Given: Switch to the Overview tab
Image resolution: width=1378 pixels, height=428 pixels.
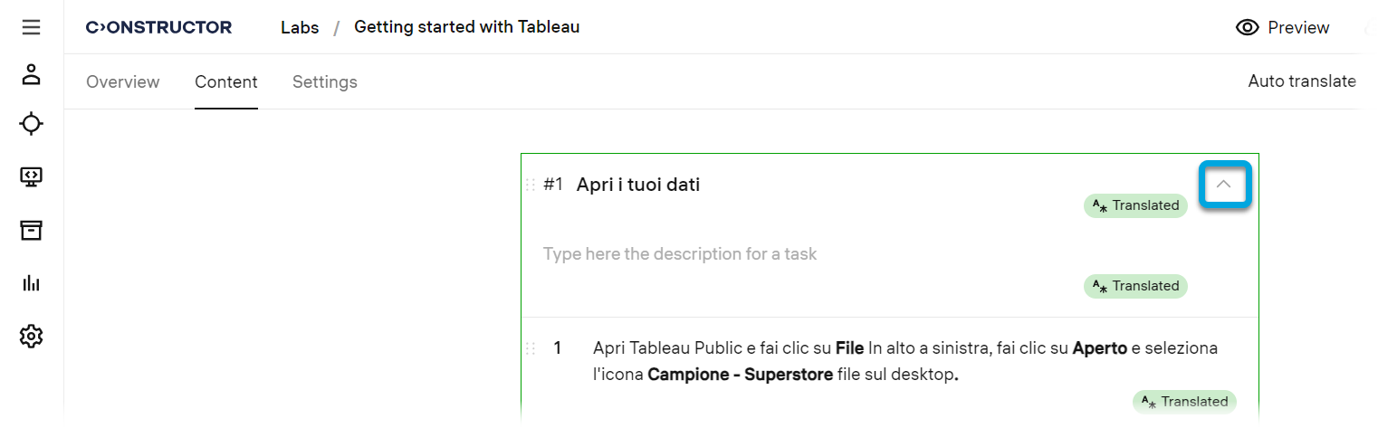Looking at the screenshot, I should pyautogui.click(x=123, y=82).
